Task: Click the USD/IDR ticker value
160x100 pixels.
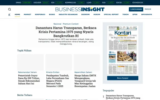Action: pos(45,3)
